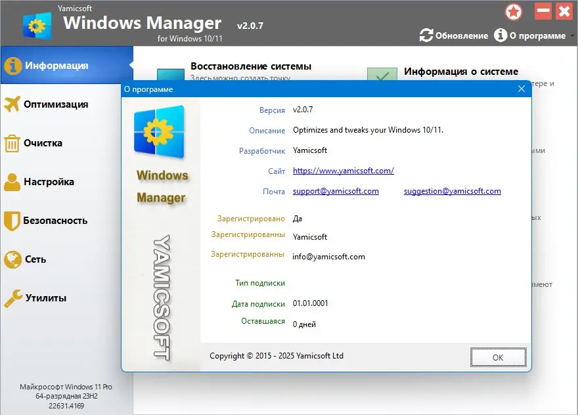Viewport: 578px width, 415px height.
Task: Click v2.0.7 version value in dialog
Action: (303, 110)
